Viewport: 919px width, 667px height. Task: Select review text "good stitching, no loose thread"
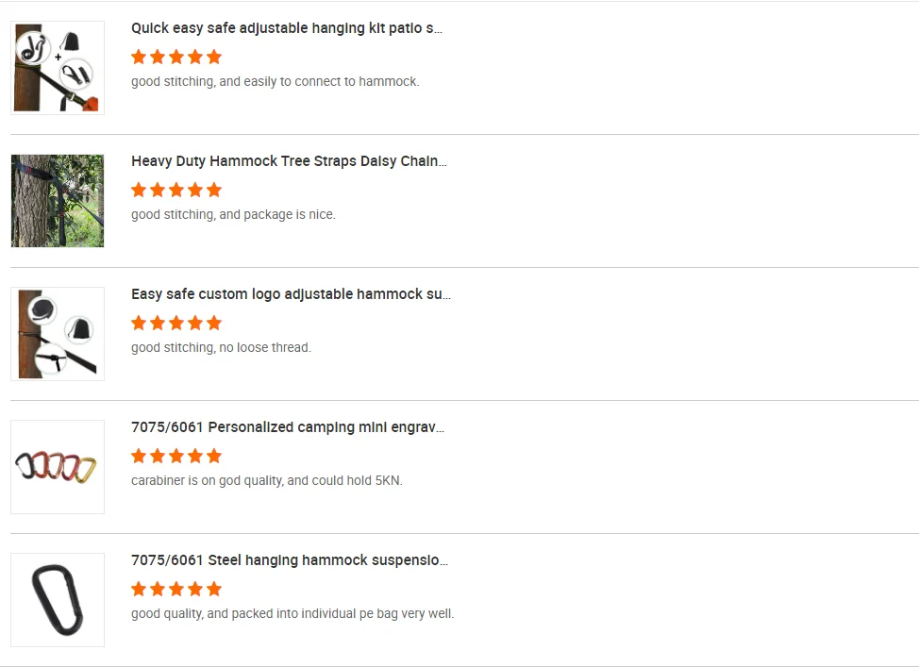[x=221, y=348]
